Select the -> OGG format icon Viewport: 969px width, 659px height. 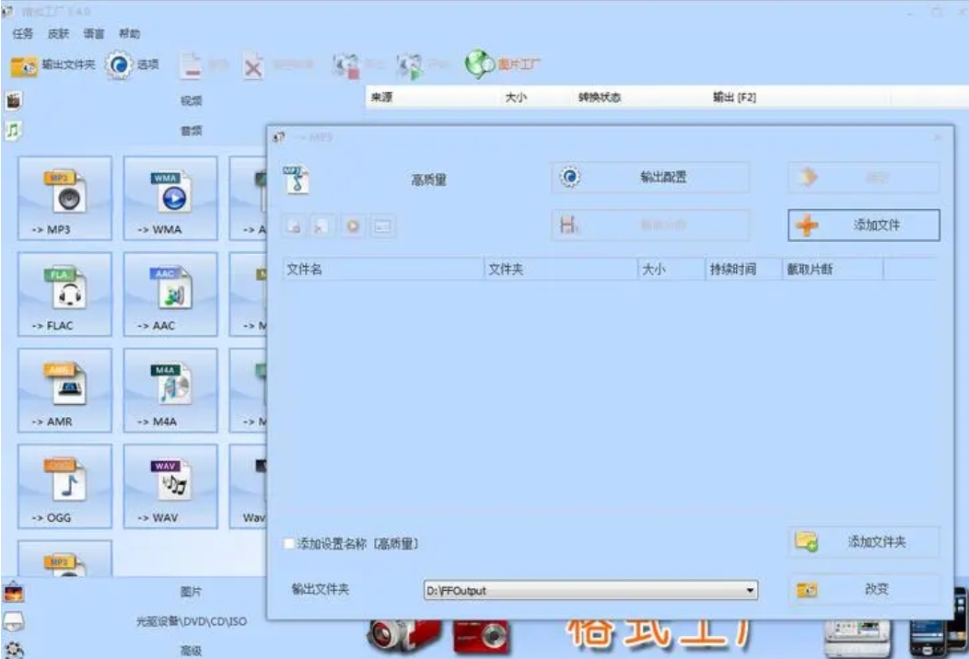[64, 486]
